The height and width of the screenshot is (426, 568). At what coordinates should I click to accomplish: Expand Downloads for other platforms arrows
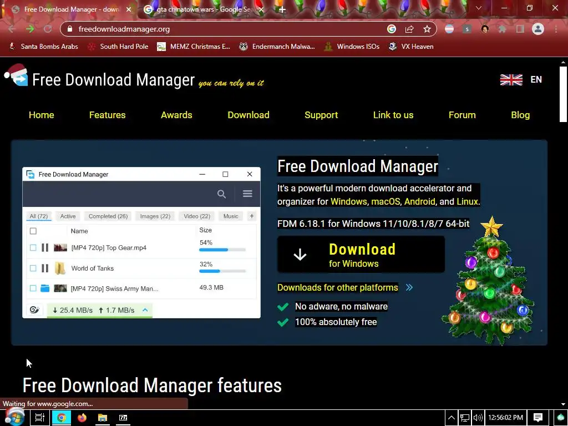pos(409,287)
